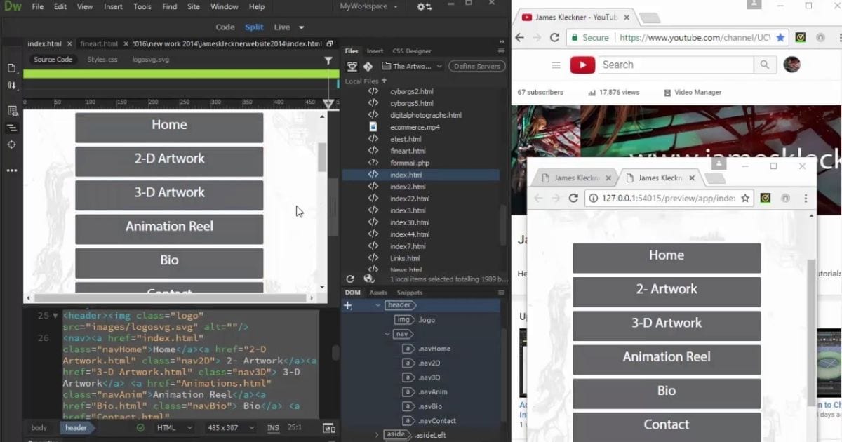Click the globe icon at Files panel bottom

tap(368, 279)
